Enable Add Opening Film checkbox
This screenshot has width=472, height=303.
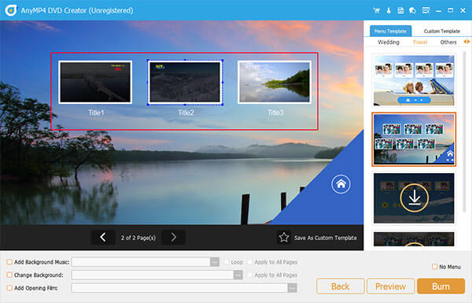click(x=9, y=288)
